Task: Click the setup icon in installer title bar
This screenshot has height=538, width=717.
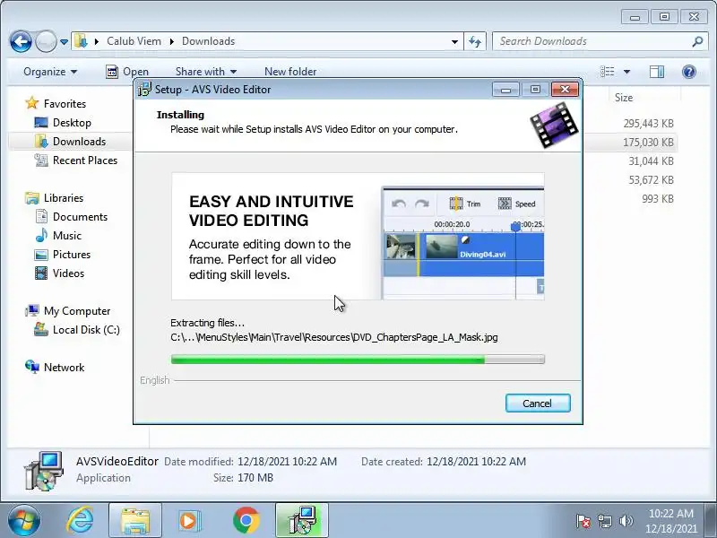Action: pos(144,89)
